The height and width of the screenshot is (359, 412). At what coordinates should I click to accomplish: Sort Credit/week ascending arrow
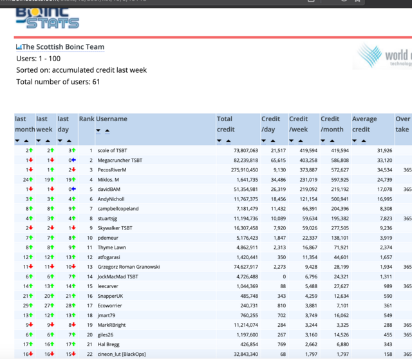tap(301, 141)
